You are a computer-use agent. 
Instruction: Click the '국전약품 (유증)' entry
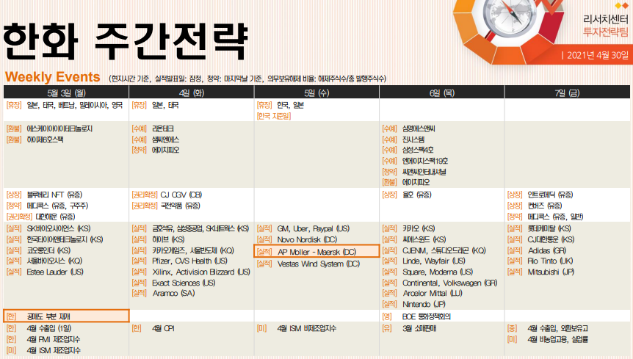pos(180,206)
